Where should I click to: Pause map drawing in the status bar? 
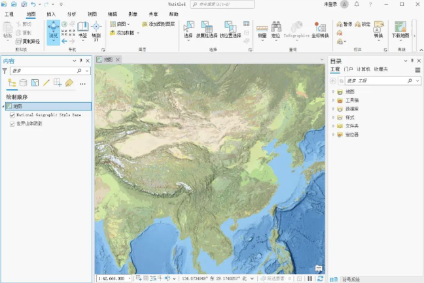tap(309, 278)
